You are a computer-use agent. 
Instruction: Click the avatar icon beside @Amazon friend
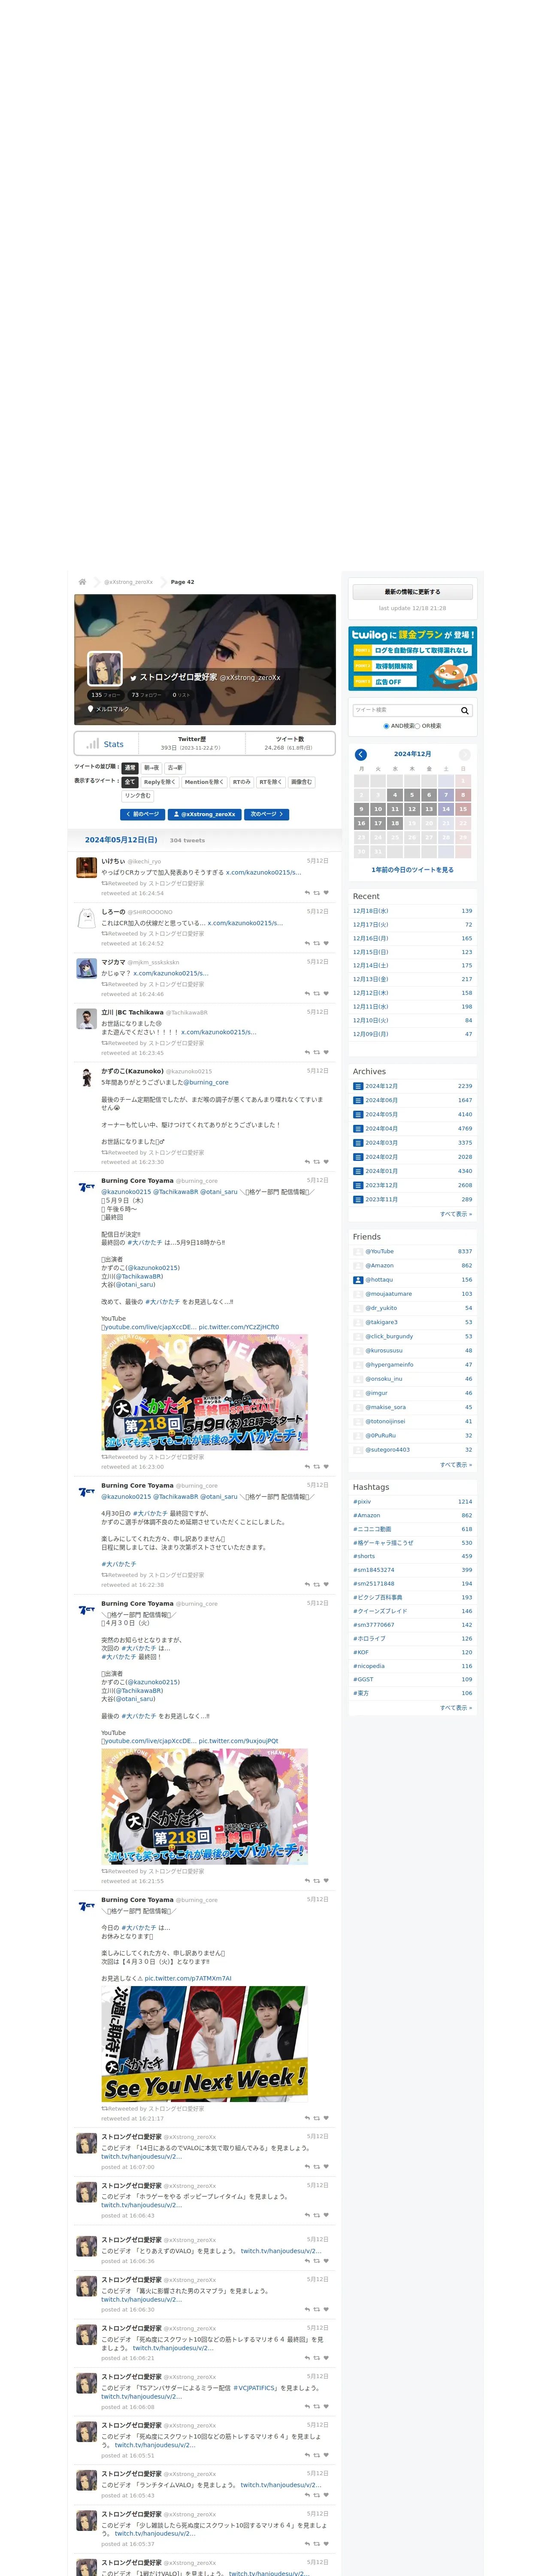pyautogui.click(x=358, y=1266)
